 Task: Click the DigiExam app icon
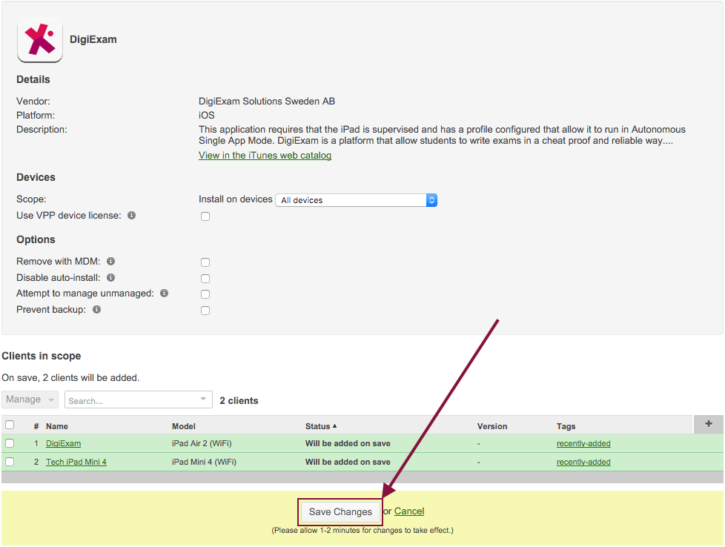40,40
